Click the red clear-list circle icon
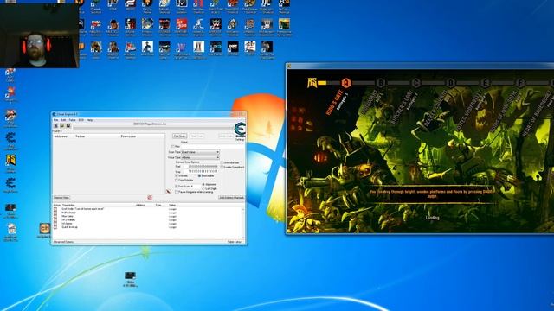The width and height of the screenshot is (554, 311). 150,198
